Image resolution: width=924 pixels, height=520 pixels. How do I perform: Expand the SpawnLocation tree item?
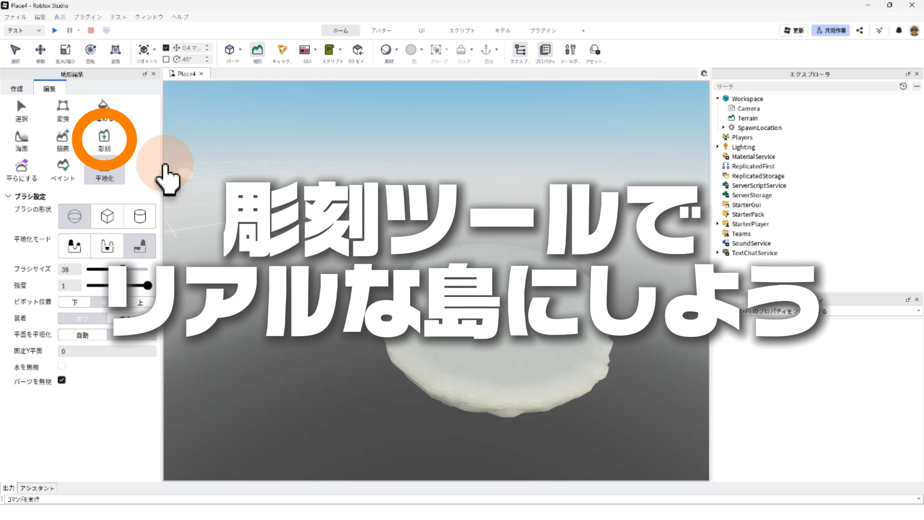723,128
